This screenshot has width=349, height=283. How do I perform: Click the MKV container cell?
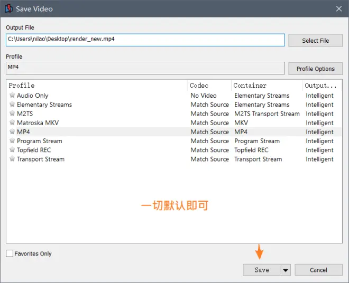coord(241,122)
